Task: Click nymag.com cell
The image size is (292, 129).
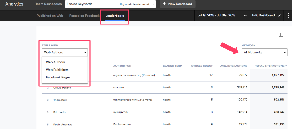Action: 120,112
